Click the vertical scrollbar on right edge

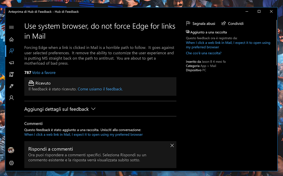[x=276, y=43]
